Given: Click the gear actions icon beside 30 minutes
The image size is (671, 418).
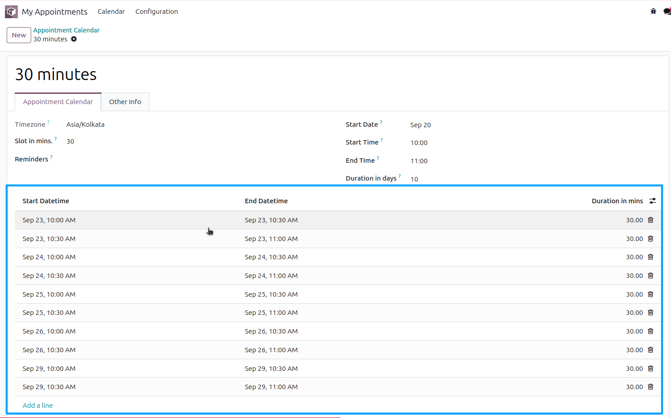Looking at the screenshot, I should point(74,39).
